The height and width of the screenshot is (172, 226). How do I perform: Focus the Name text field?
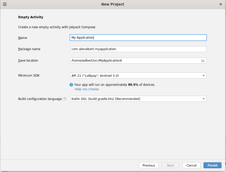[x=138, y=38]
